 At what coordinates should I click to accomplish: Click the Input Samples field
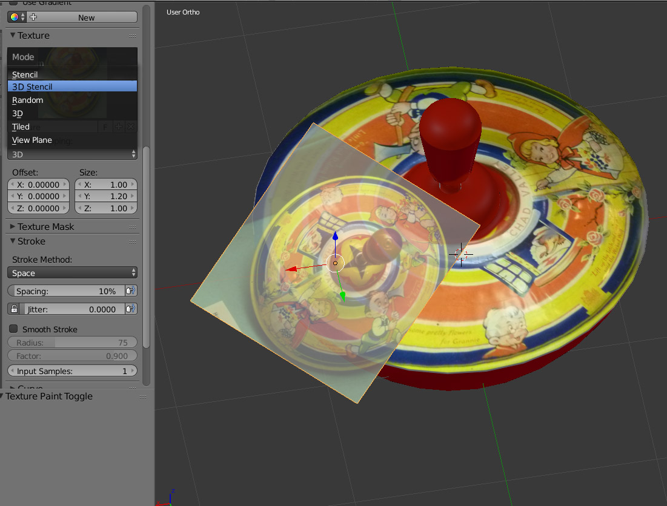72,371
